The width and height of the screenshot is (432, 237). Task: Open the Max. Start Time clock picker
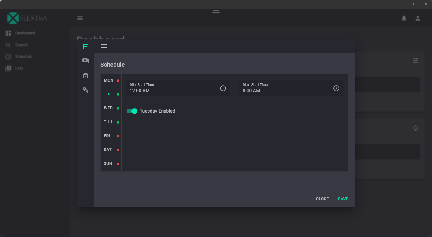click(x=336, y=88)
